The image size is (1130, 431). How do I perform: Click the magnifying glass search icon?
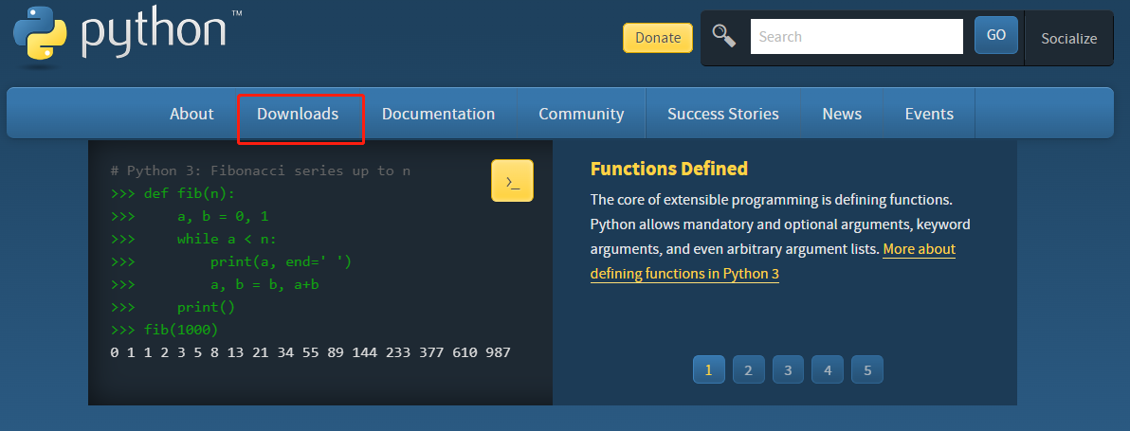coord(724,36)
